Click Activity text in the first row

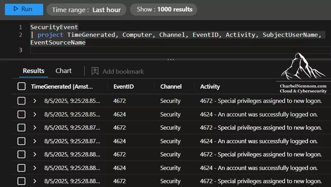click(x=261, y=101)
